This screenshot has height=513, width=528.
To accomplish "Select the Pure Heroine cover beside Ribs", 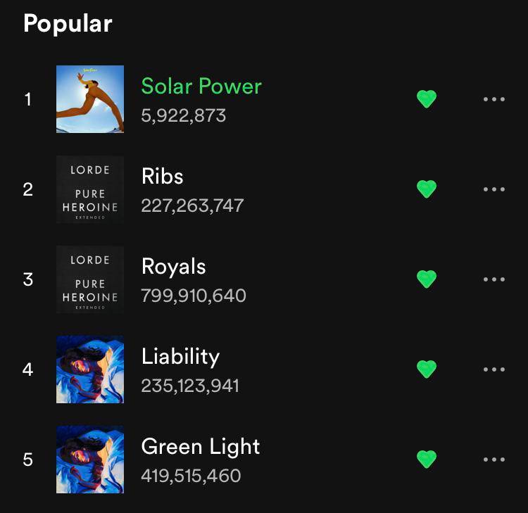I will [90, 189].
